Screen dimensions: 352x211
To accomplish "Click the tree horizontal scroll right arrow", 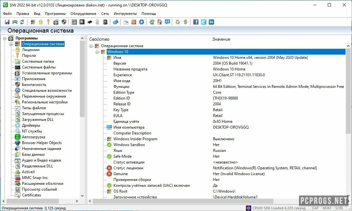I will pyautogui.click(x=77, y=201).
